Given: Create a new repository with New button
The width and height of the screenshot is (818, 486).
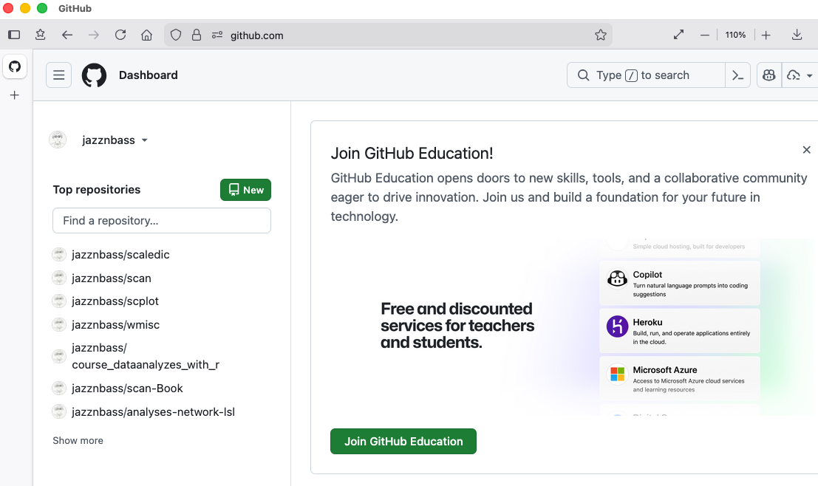Looking at the screenshot, I should click(245, 190).
